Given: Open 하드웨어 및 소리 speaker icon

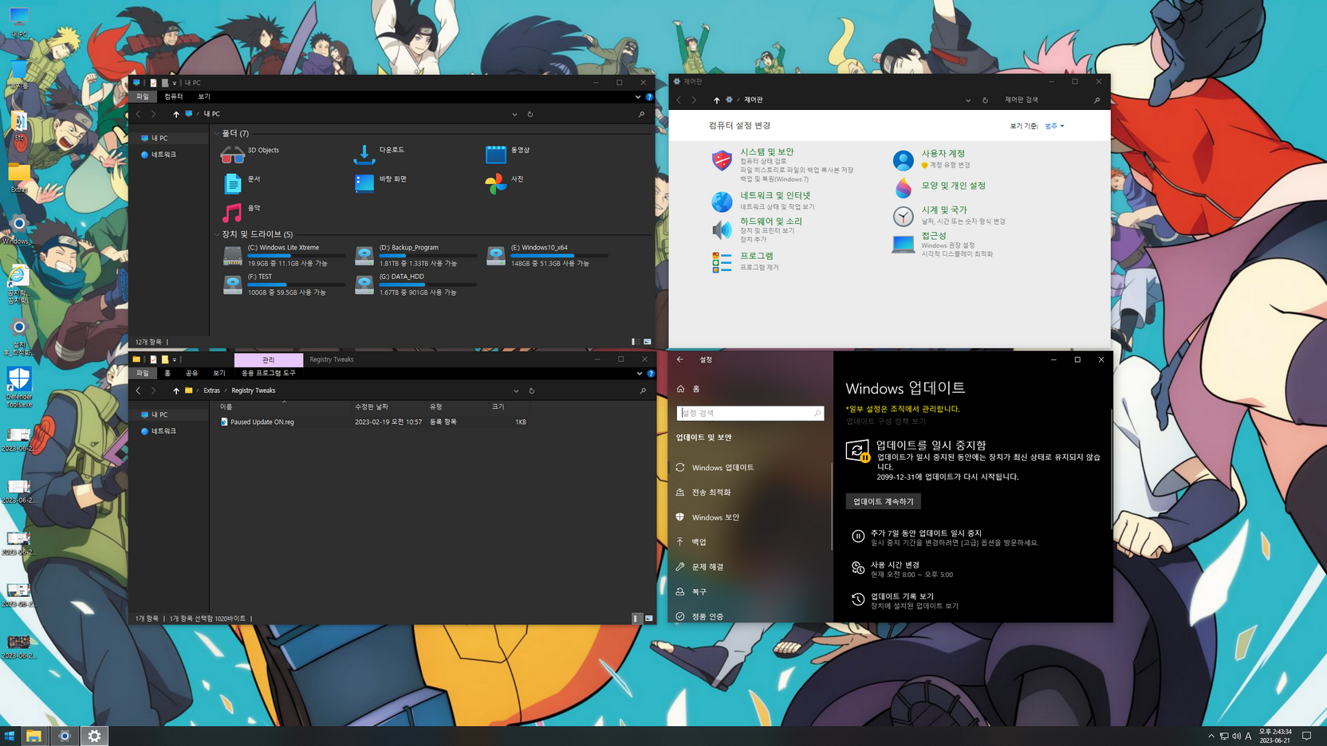Looking at the screenshot, I should (722, 230).
